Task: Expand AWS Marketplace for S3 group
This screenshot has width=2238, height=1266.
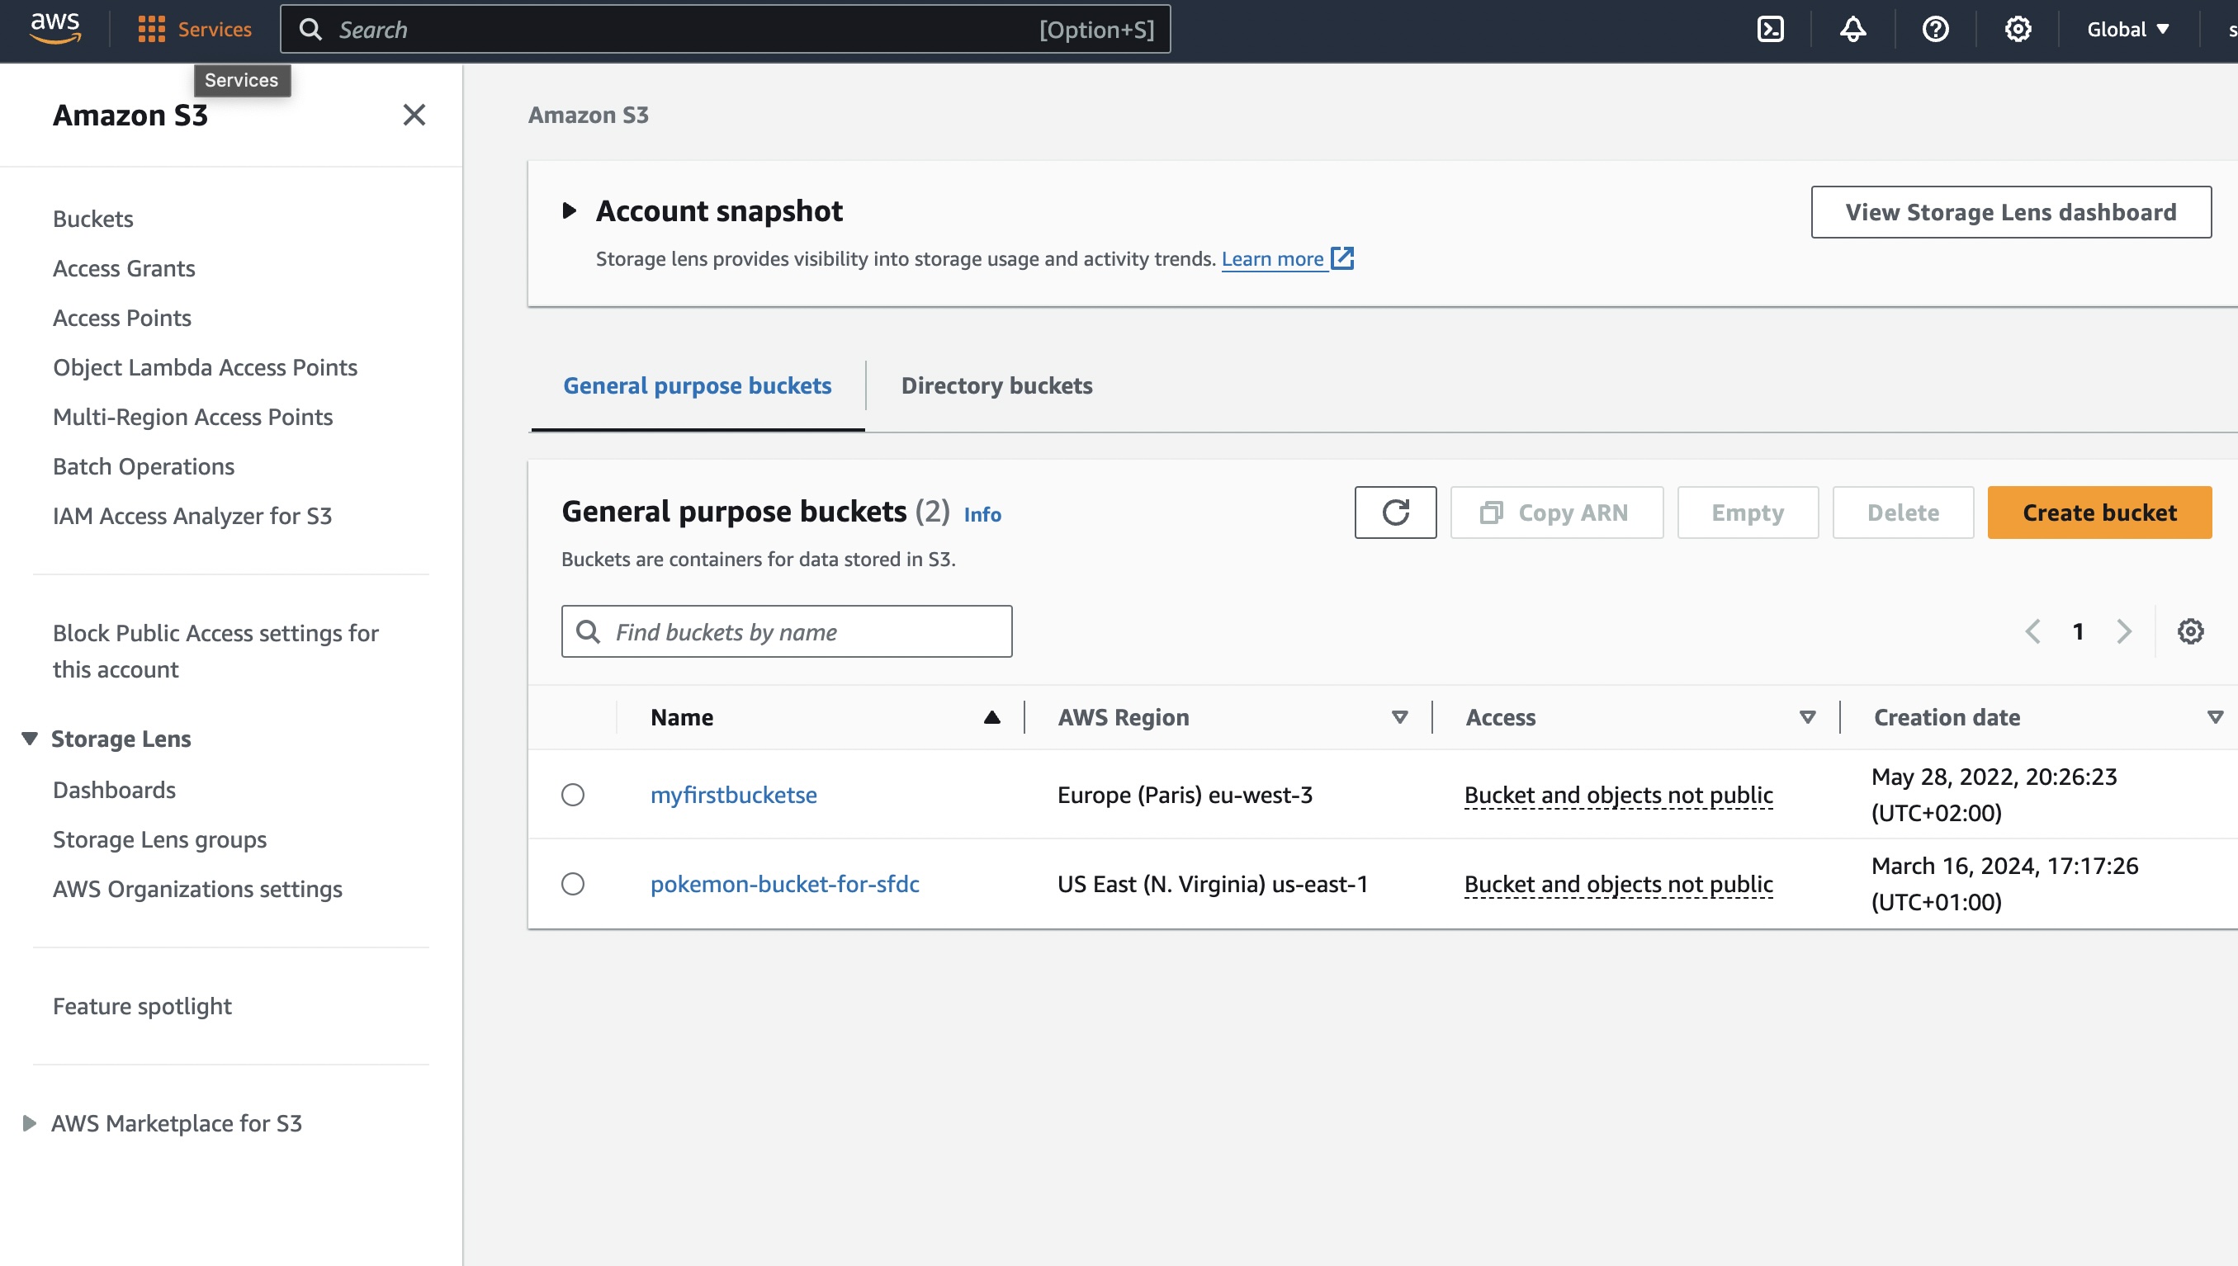Action: [30, 1122]
